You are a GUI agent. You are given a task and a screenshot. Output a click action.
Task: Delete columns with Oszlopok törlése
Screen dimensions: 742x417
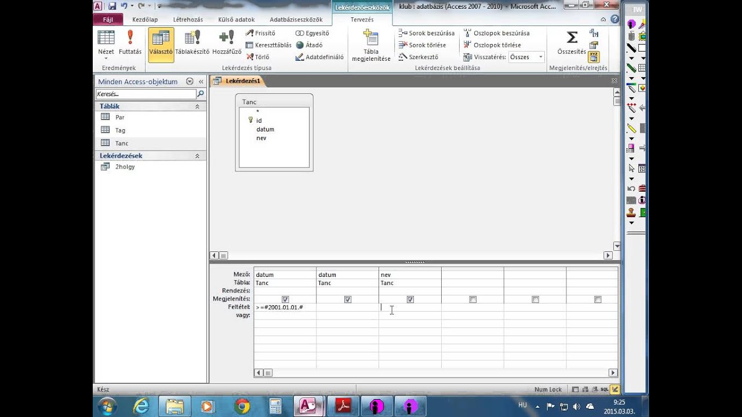pos(492,45)
